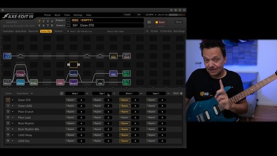277x156 pixels.
Task: Toggle Drive 1 Bypass for Rock Rhythm 80s
Action: (125, 129)
